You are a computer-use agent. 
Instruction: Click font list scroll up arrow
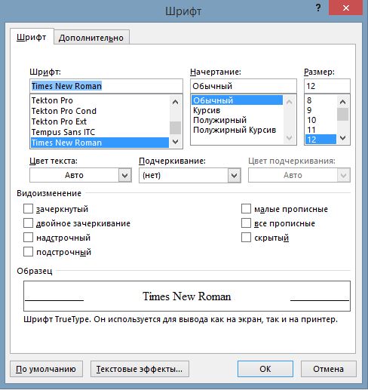click(175, 102)
